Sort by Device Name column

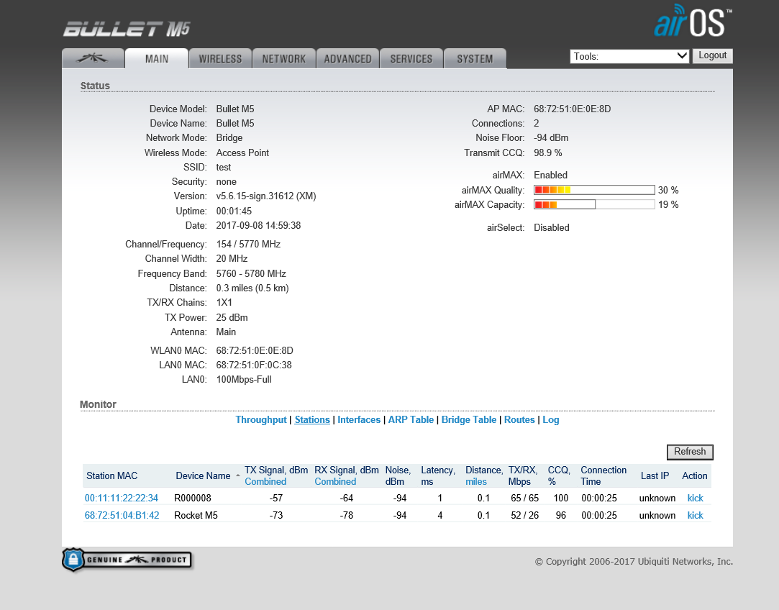(203, 475)
